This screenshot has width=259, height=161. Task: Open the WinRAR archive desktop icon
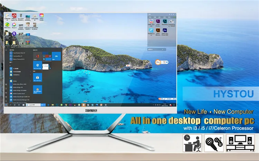tap(28, 43)
